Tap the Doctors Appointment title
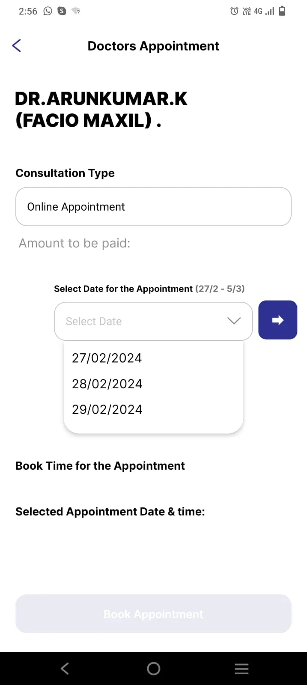This screenshot has width=307, height=685. pyautogui.click(x=153, y=46)
